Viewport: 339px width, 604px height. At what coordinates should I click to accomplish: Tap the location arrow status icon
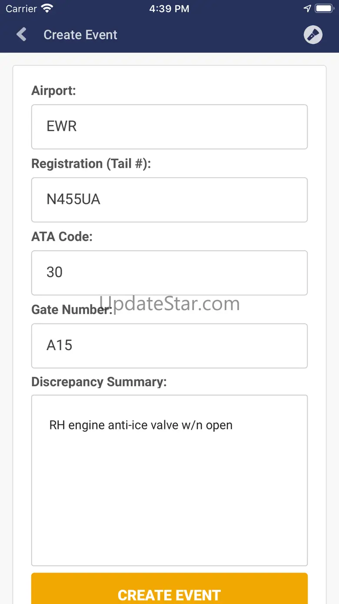click(x=307, y=8)
